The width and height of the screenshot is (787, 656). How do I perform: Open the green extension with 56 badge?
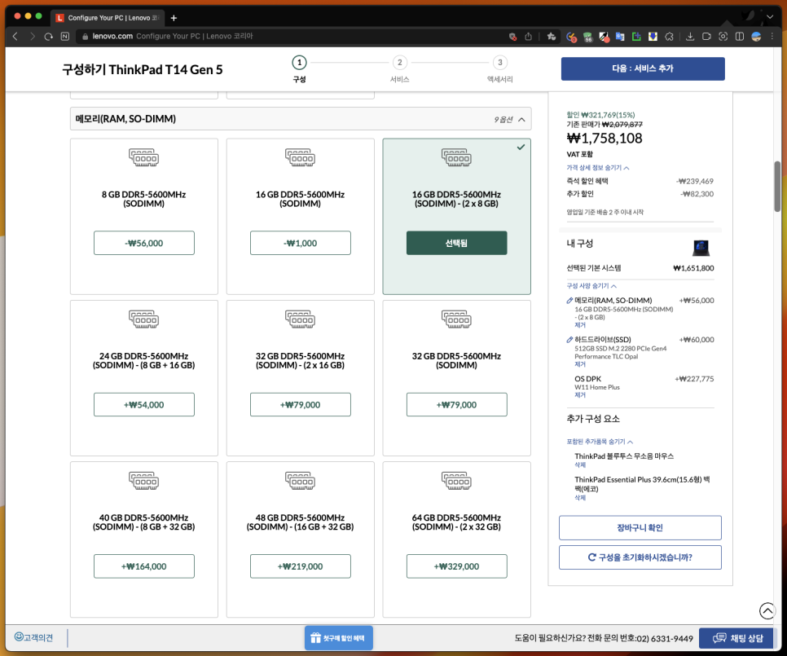(587, 37)
